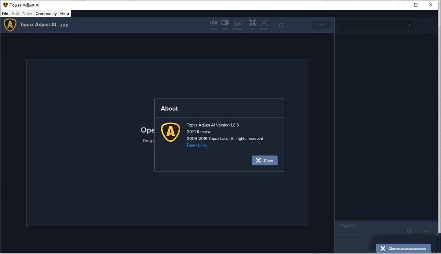
Task: Switch to Split view mode
Action: 225,24
